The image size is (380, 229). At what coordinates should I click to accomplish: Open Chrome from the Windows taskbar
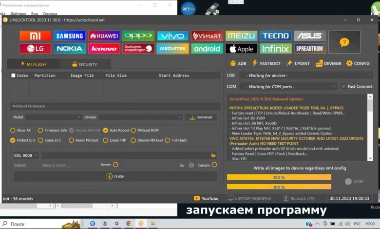coord(129,224)
